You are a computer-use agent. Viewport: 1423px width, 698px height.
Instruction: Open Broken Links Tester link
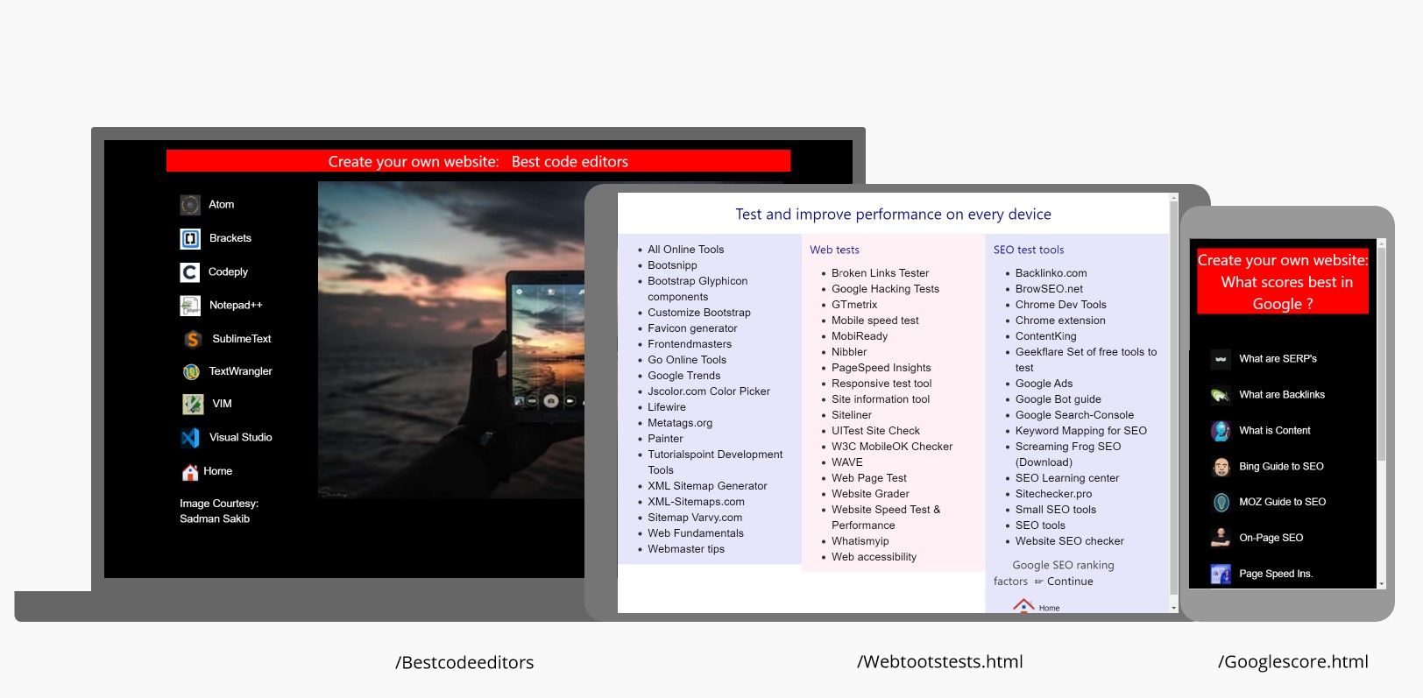coord(880,273)
